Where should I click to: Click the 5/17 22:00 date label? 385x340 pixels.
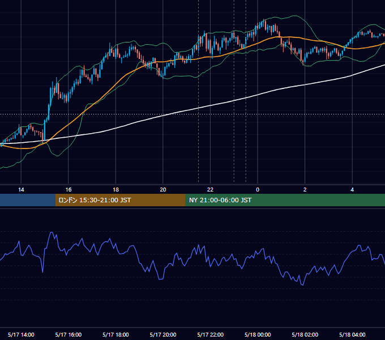point(210,334)
